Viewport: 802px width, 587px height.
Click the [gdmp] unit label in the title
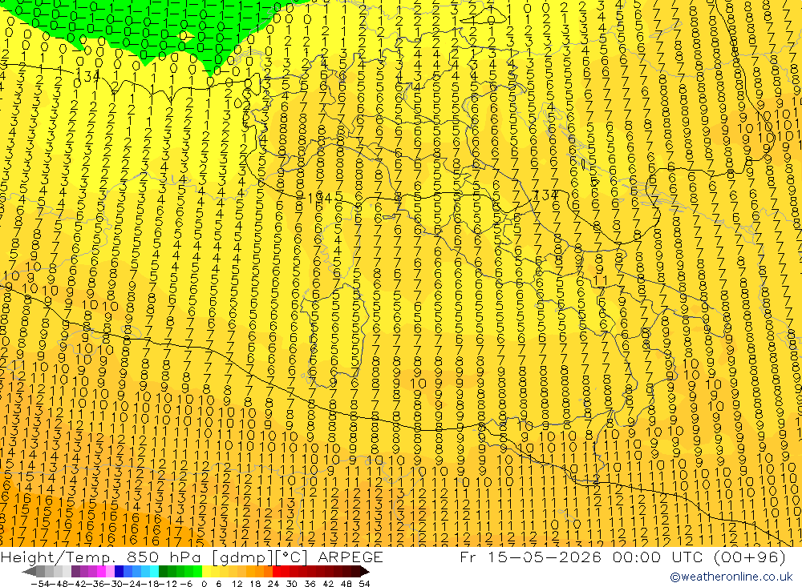coord(242,558)
